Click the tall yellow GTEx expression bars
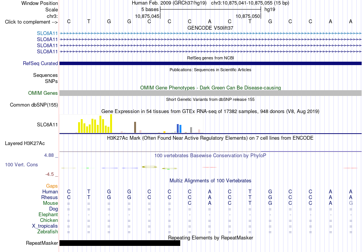The width and height of the screenshot is (362, 252). 95,124
